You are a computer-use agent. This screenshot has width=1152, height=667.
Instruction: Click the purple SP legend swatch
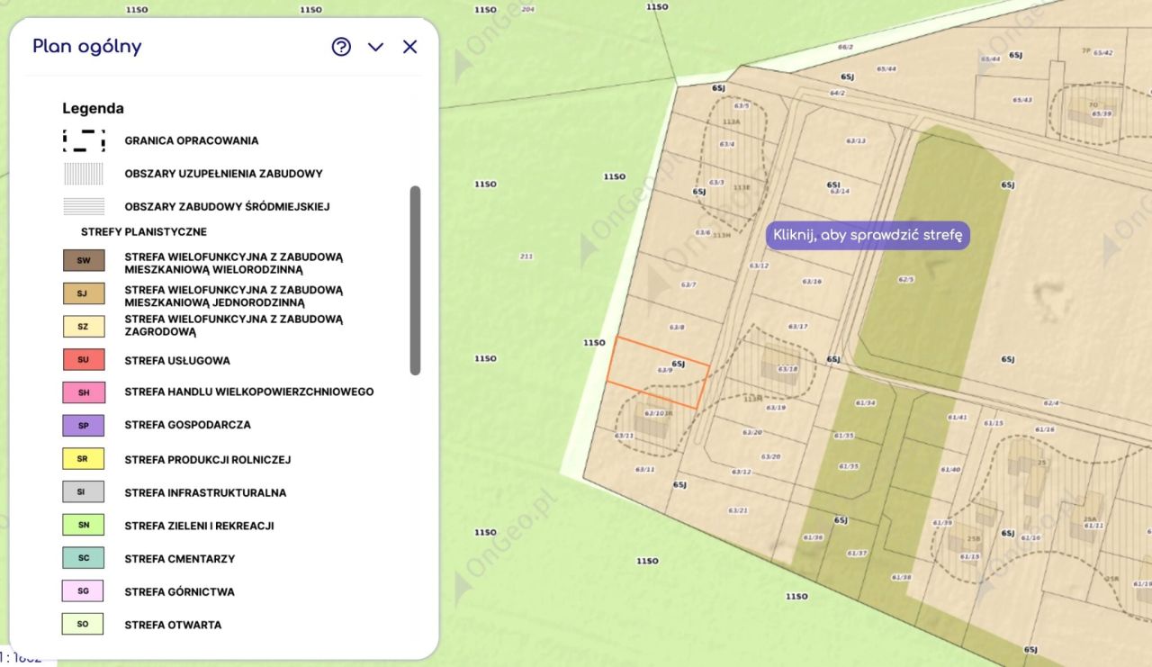[x=84, y=425]
